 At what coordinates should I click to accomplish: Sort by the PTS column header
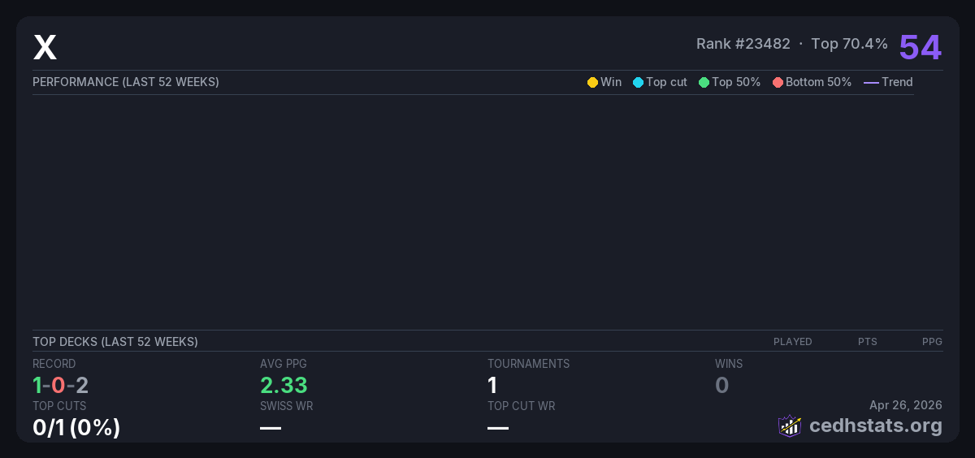pos(867,342)
